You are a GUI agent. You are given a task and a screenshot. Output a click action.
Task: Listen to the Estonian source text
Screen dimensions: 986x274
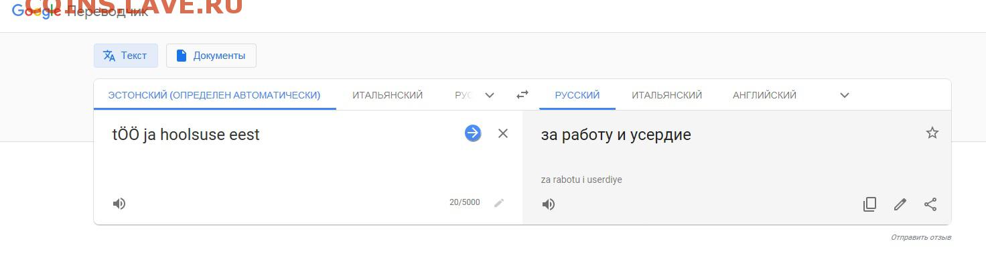[x=119, y=204]
